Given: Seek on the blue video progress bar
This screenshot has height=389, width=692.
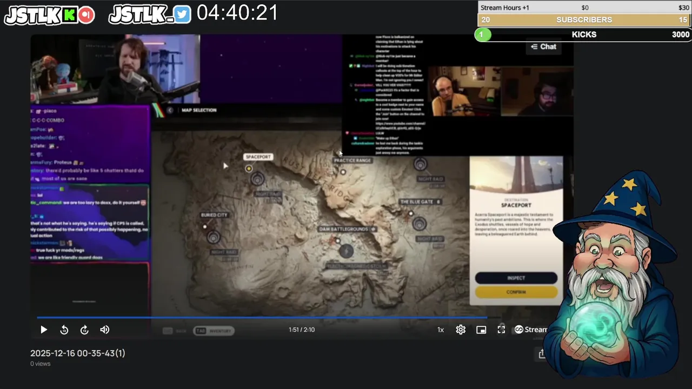Looking at the screenshot, I should click(x=262, y=318).
